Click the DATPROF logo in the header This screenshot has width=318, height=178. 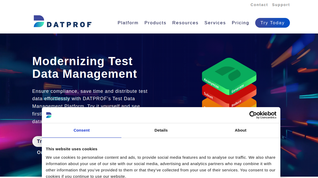coord(63,21)
